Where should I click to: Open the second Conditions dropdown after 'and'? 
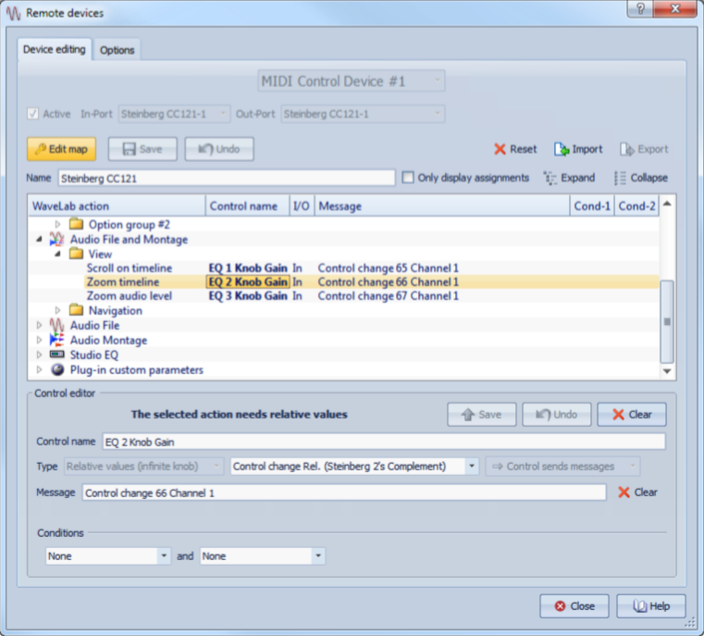[262, 556]
